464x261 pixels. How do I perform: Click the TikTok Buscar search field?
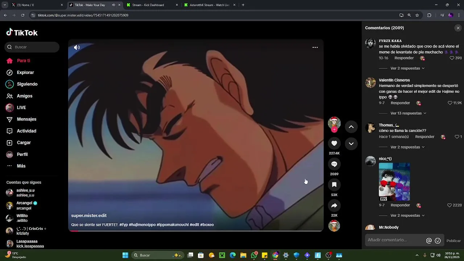click(32, 47)
